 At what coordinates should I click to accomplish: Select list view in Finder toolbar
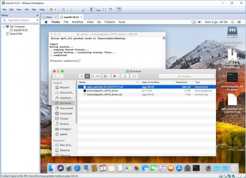click(87, 76)
